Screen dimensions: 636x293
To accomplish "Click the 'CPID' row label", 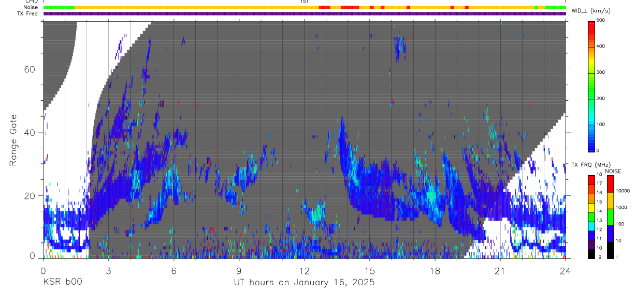I will pos(32,2).
